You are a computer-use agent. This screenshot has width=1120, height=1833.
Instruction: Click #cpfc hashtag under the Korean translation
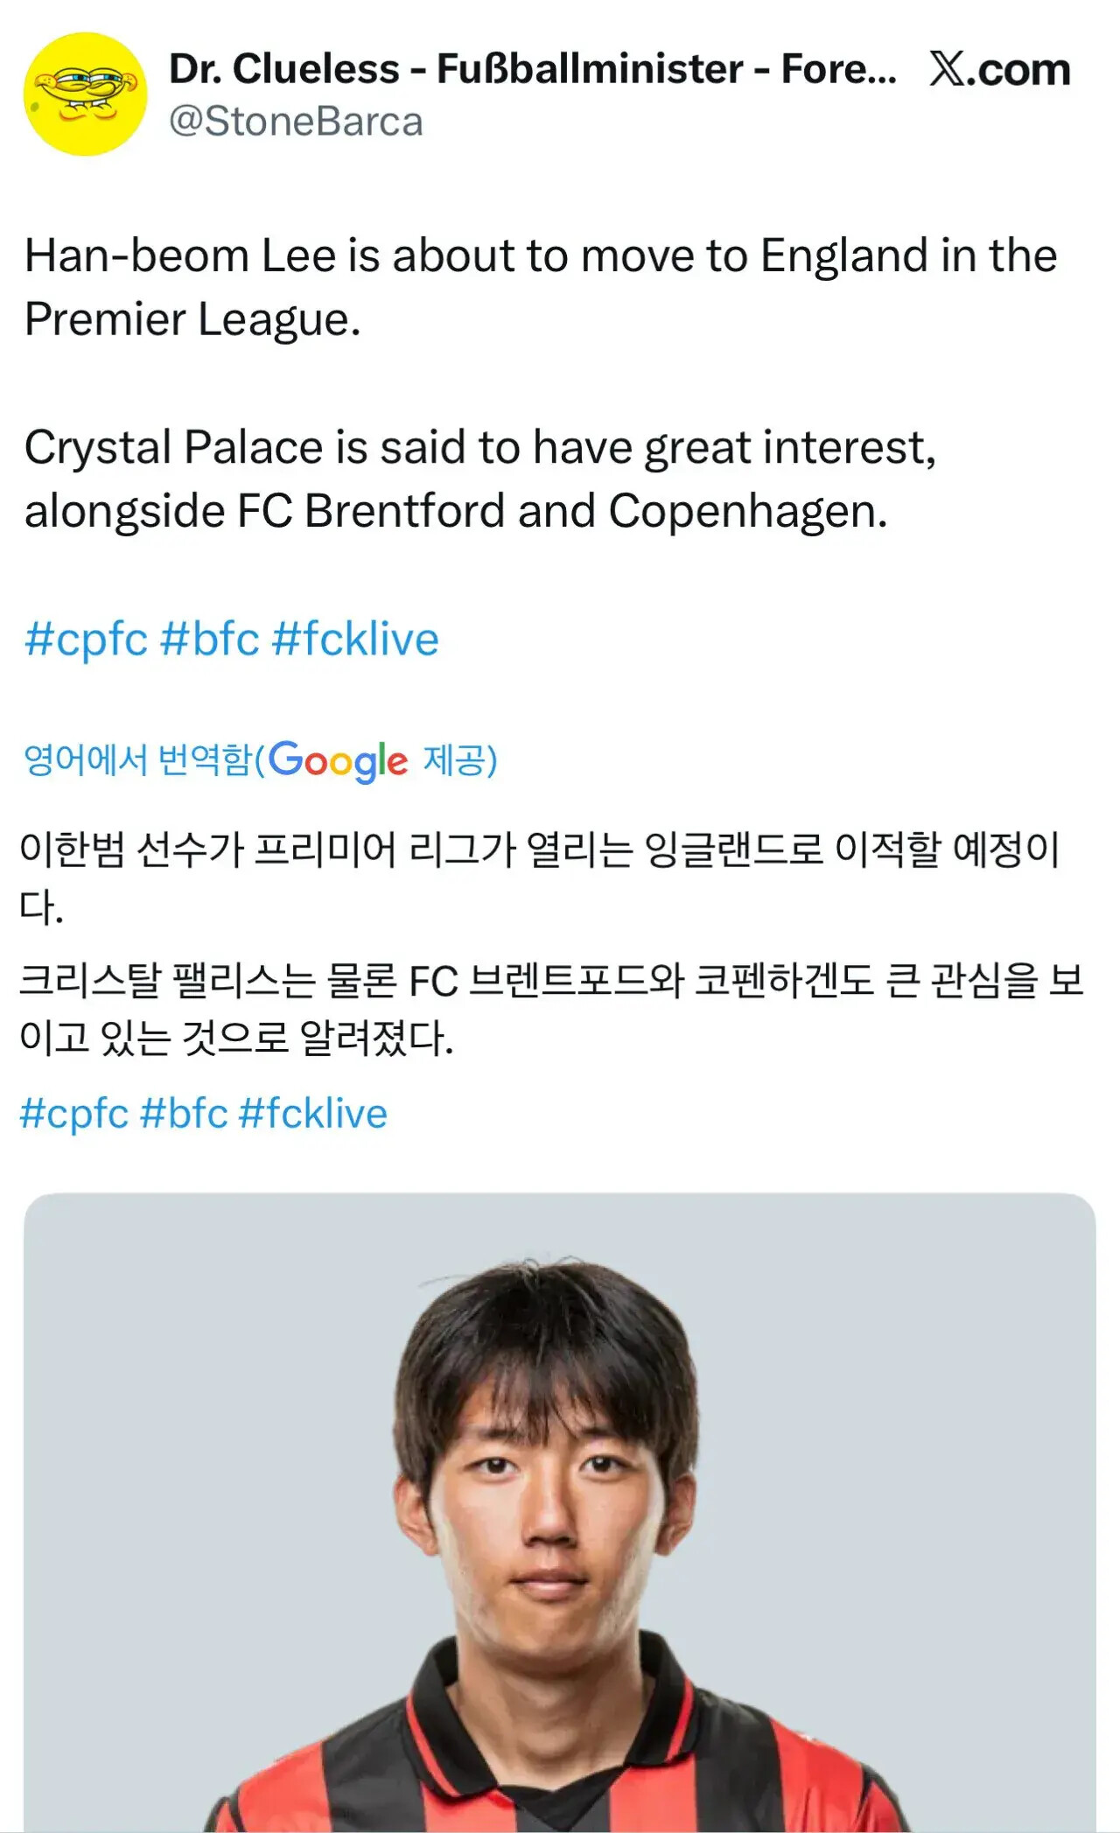pos(74,1114)
